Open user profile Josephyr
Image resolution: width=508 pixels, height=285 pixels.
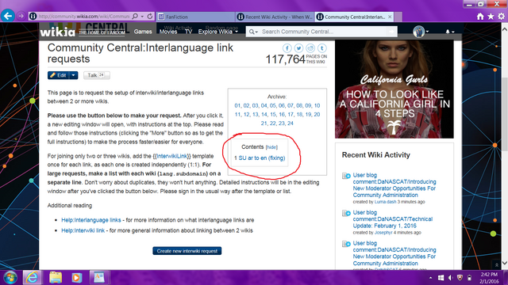coord(383,232)
